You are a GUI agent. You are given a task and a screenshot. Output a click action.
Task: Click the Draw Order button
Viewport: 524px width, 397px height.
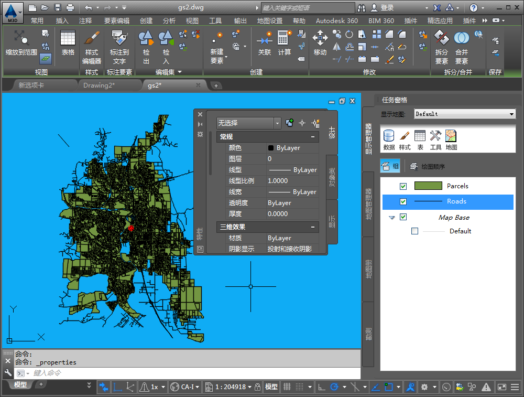tap(428, 167)
